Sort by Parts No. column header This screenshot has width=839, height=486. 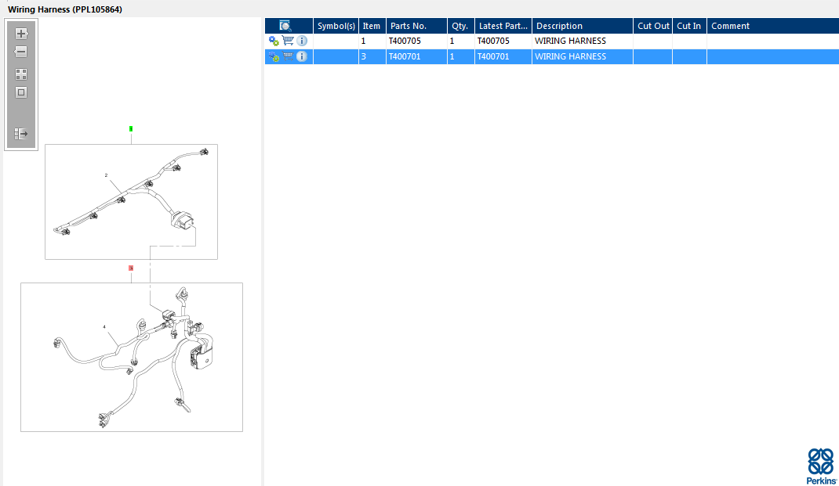(416, 26)
